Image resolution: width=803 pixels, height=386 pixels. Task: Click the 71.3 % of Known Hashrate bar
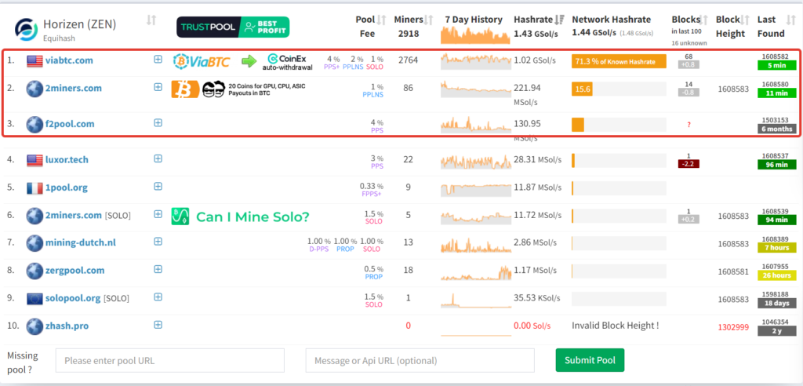(620, 61)
